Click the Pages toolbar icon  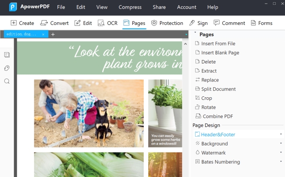coord(126,23)
